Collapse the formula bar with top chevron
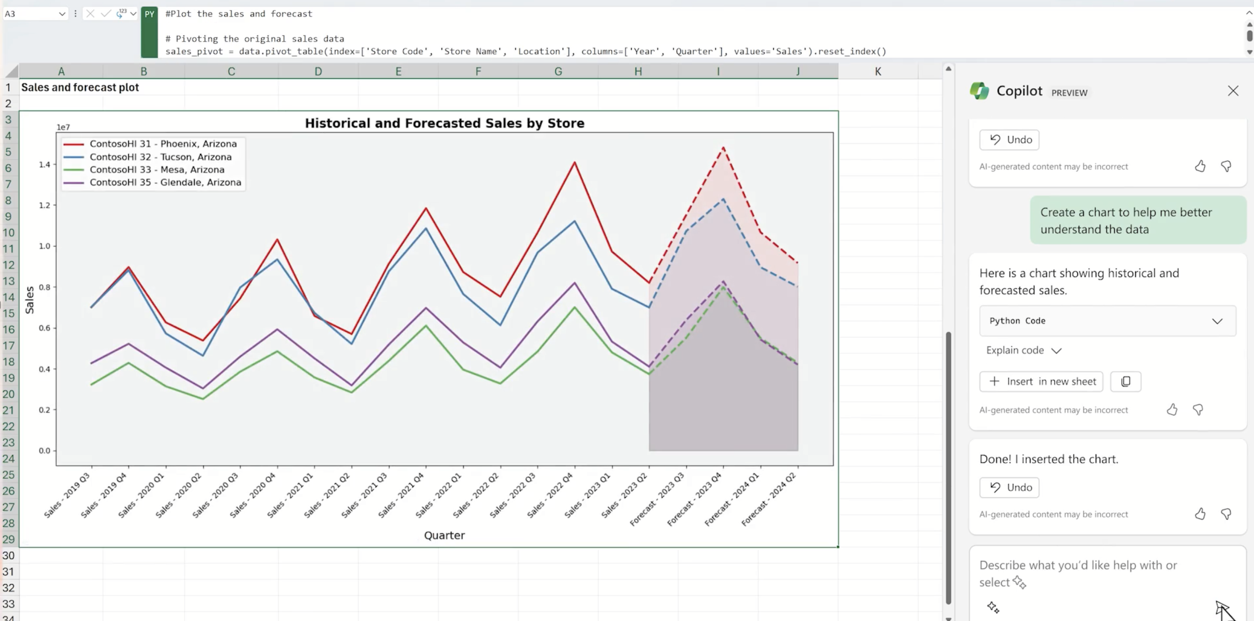This screenshot has width=1254, height=621. 1248,13
